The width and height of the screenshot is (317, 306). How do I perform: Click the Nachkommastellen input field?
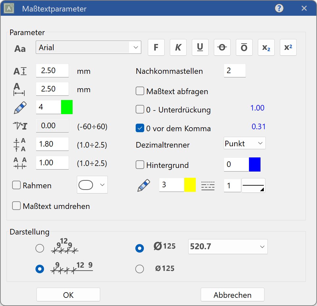[235, 71]
